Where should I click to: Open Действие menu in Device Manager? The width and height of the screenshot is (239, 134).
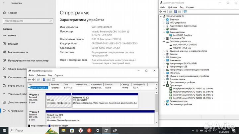173,7
